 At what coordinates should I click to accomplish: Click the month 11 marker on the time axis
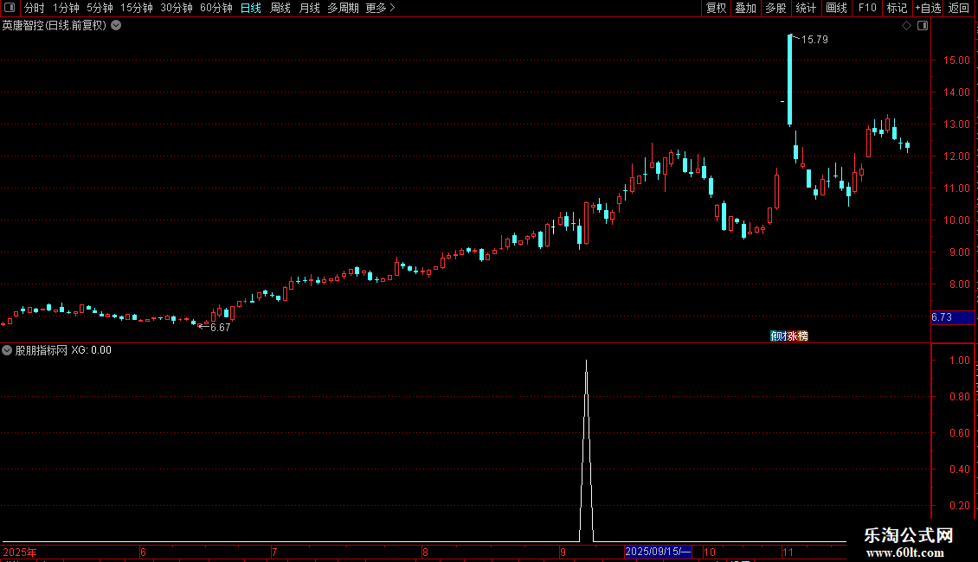[788, 552]
